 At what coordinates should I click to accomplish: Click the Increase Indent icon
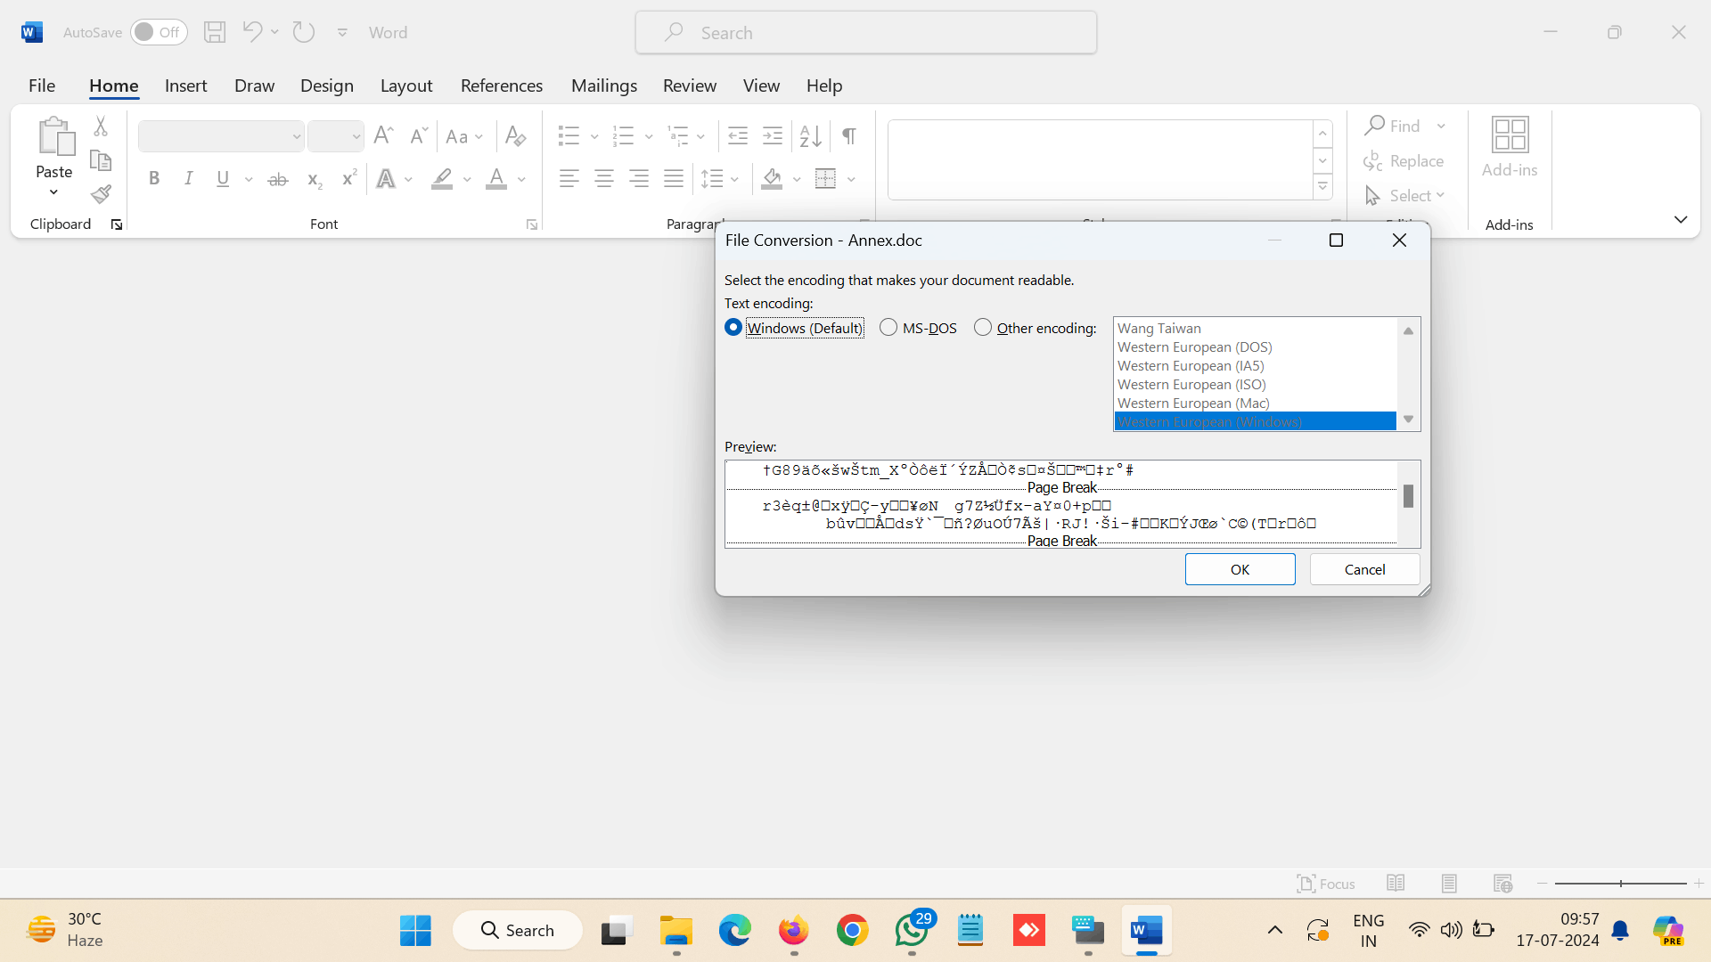tap(773, 136)
